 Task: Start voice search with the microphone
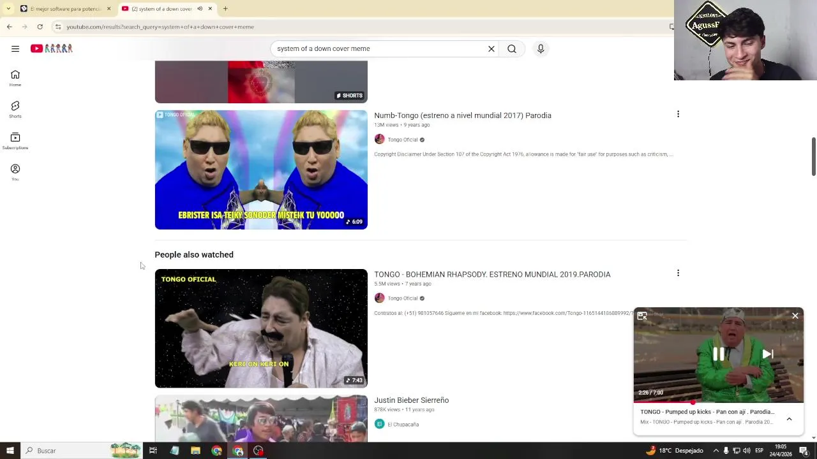tap(541, 48)
